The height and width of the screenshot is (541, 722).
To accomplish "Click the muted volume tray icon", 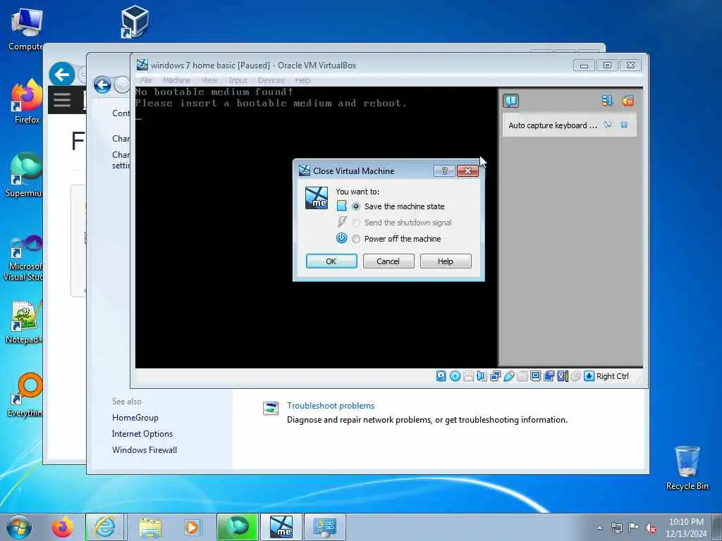I will coord(651,528).
